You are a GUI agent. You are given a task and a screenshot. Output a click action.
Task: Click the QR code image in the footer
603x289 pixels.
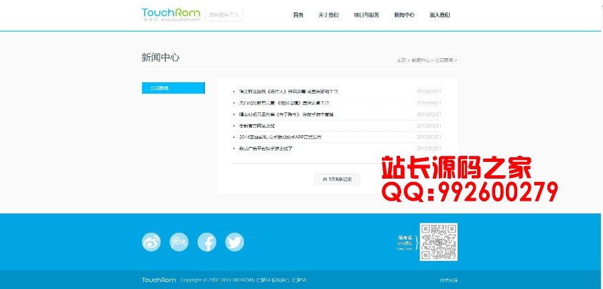click(439, 242)
